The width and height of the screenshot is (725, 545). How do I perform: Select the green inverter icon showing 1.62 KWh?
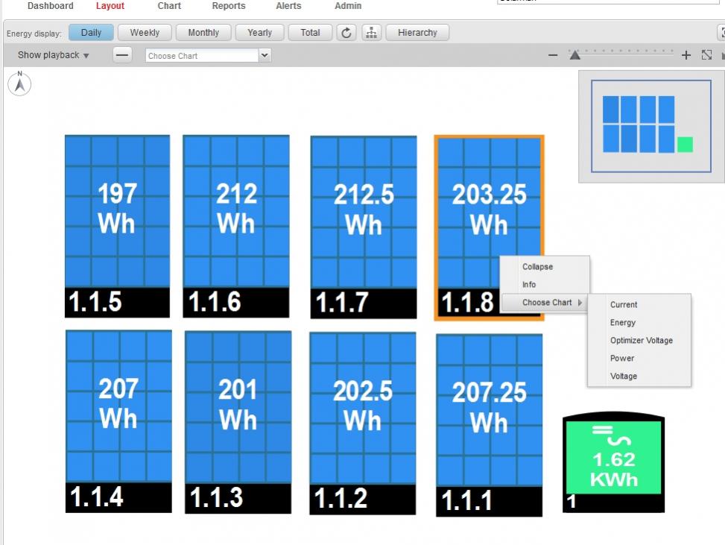coord(613,464)
